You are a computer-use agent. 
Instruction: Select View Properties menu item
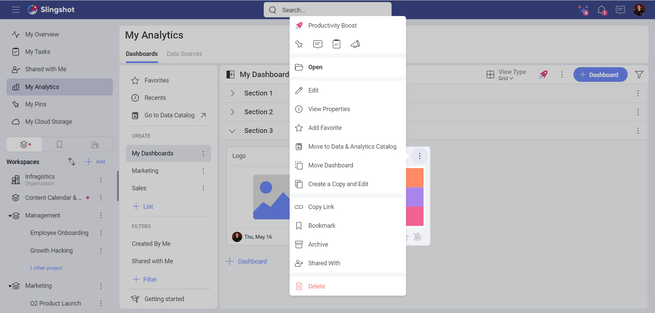tap(348, 109)
